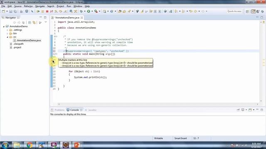
Task: Open the Refactor menu
Action: [28, 6]
